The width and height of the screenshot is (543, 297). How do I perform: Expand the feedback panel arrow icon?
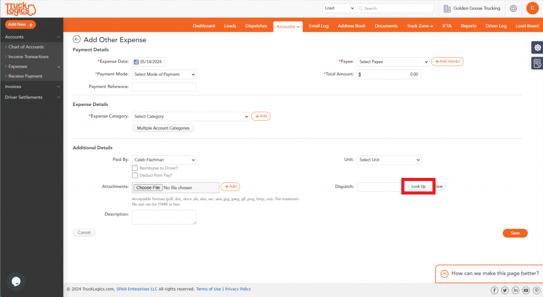pyautogui.click(x=444, y=274)
